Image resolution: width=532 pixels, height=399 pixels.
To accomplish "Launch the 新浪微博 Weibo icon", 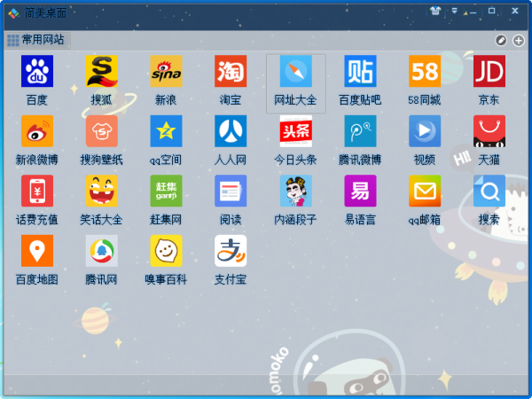I will (x=37, y=131).
